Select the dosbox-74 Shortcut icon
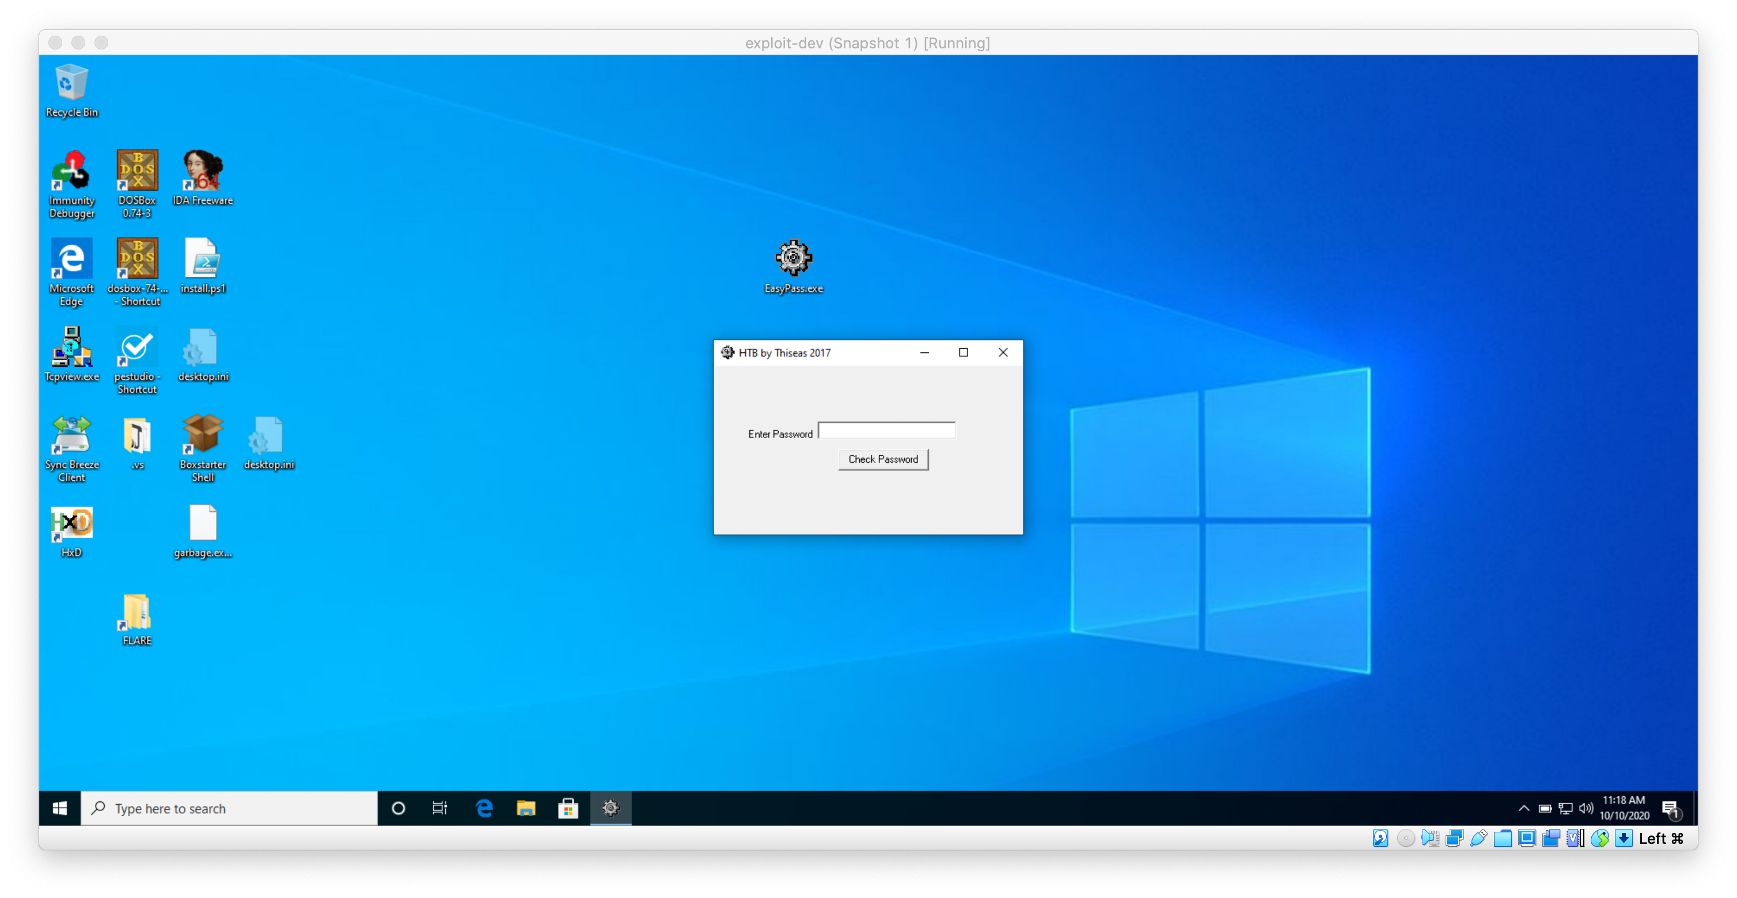1737x898 pixels. pos(137,272)
